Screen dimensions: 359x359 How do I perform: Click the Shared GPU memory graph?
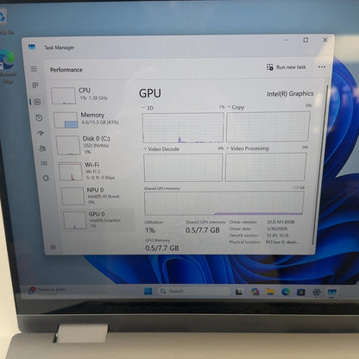[x=224, y=203]
